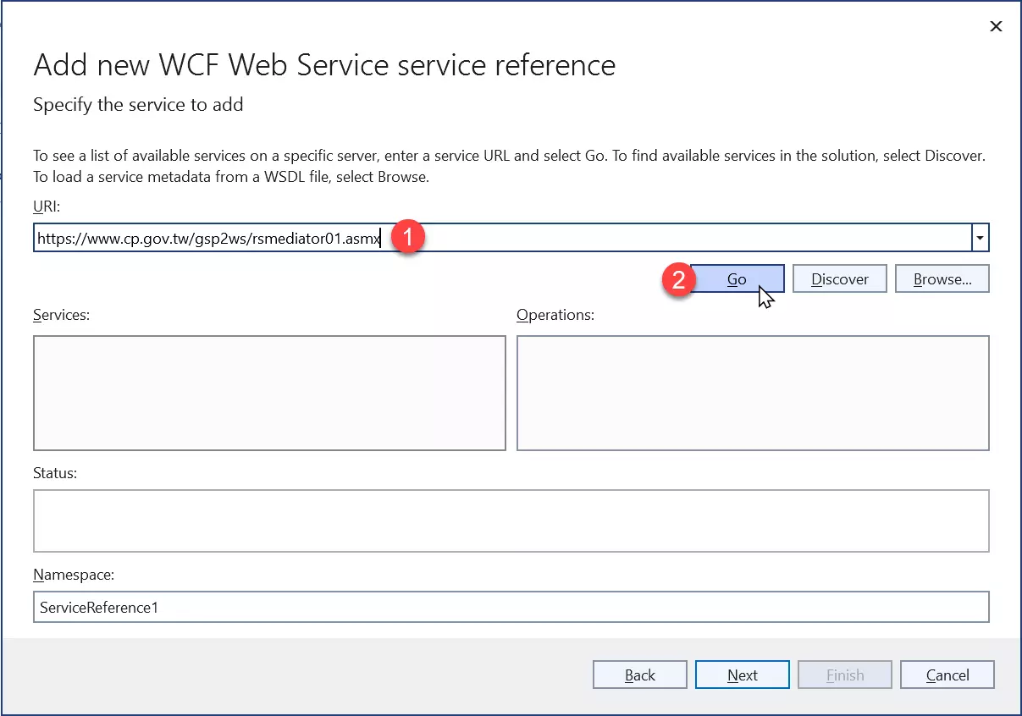Click inside the Services list box

point(269,393)
